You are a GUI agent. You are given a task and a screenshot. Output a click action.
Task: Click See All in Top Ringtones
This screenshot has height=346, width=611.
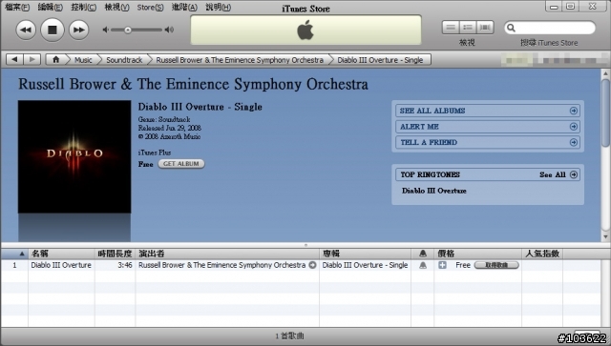click(552, 174)
